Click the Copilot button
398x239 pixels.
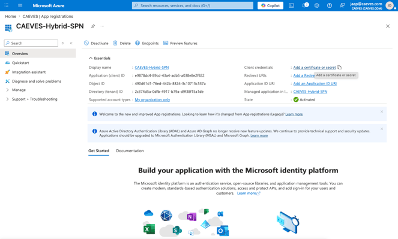[x=270, y=5]
